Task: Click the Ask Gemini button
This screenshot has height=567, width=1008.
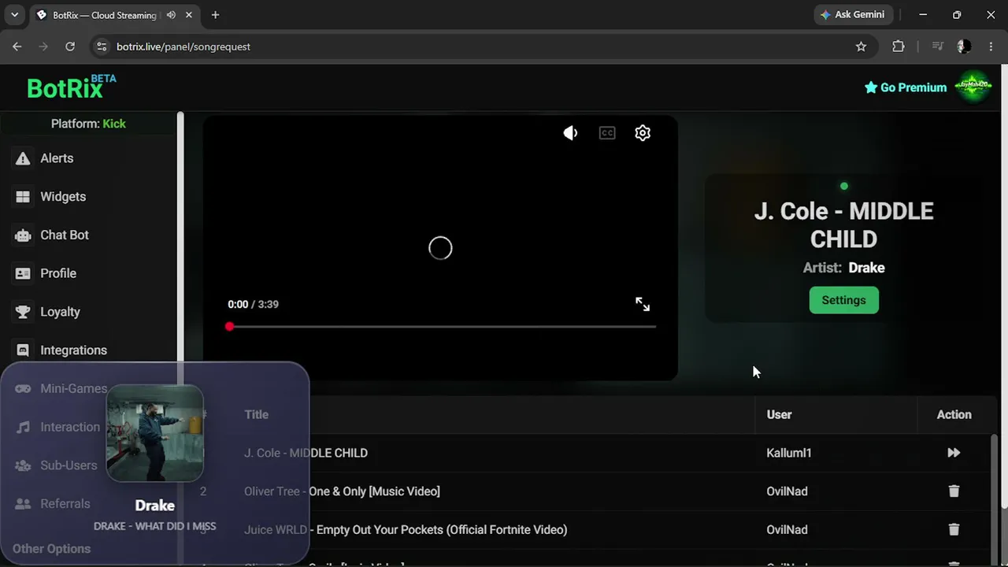Action: click(x=852, y=15)
